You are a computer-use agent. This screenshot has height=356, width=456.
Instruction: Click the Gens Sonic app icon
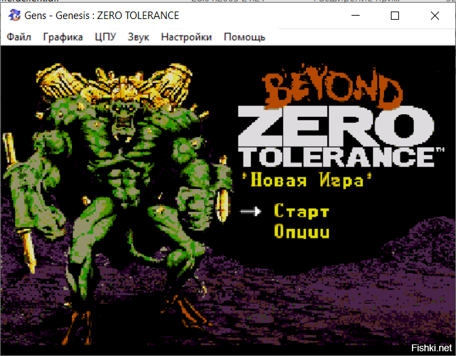pos(14,15)
